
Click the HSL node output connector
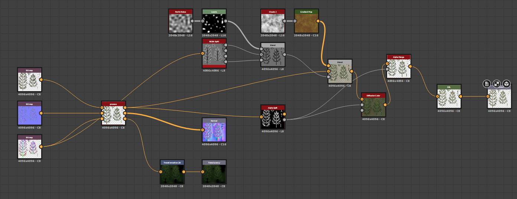click(x=461, y=96)
